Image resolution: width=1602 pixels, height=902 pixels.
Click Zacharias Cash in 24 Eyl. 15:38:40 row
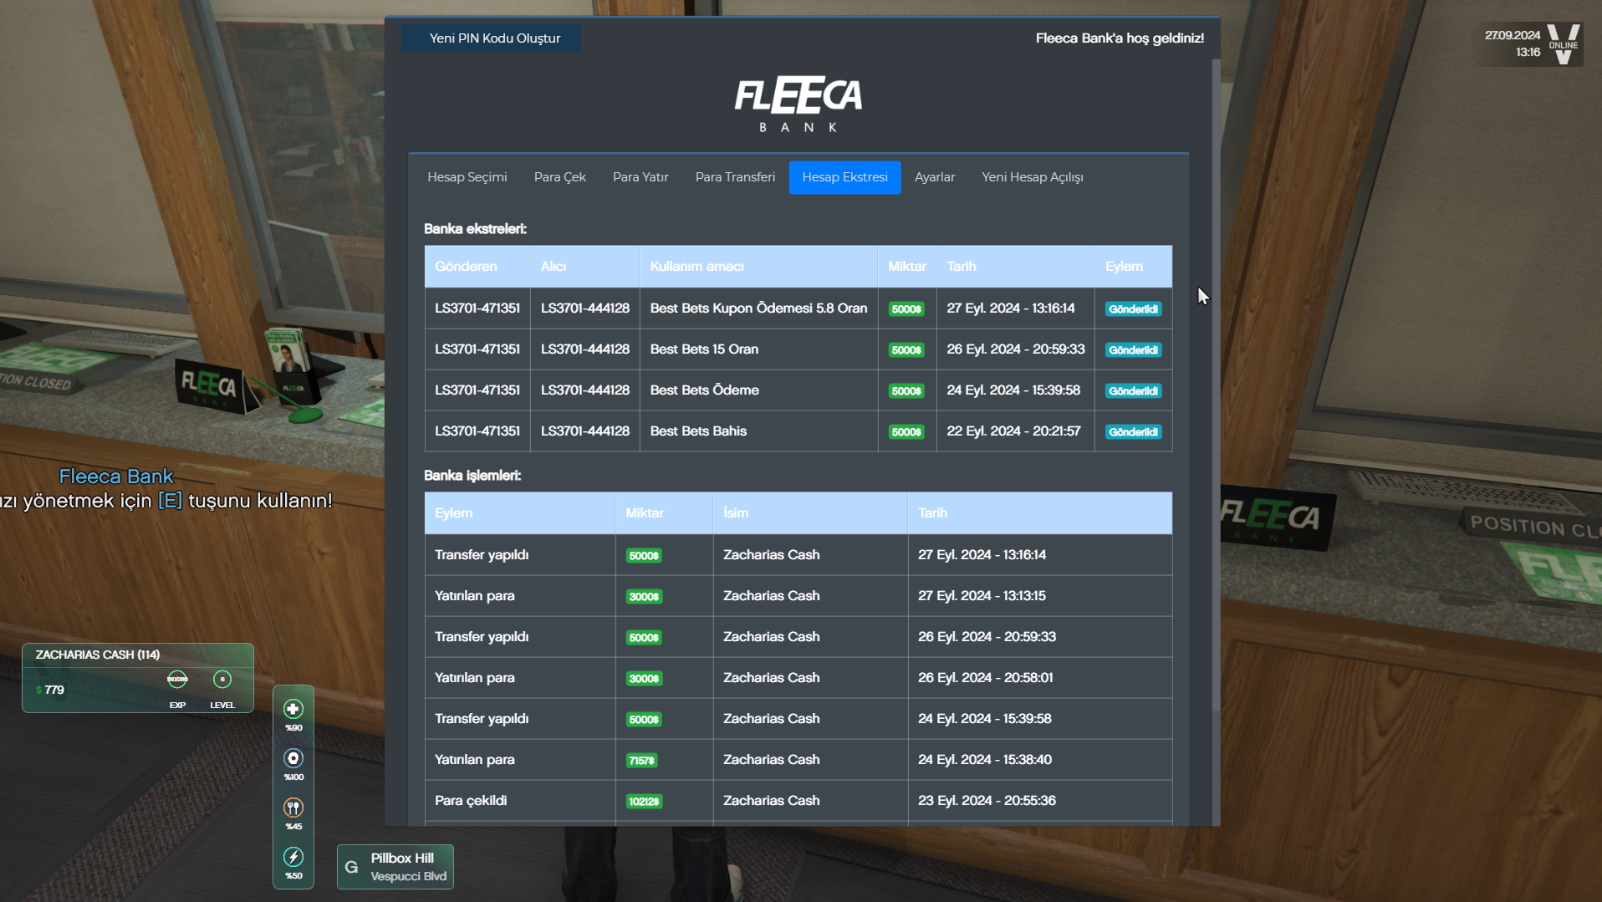coord(772,760)
